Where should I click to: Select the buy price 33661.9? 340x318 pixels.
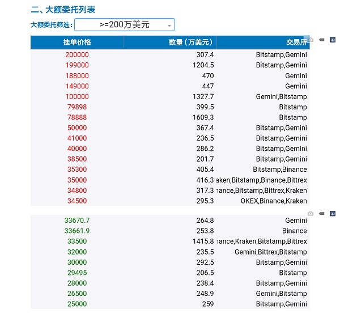(77, 231)
